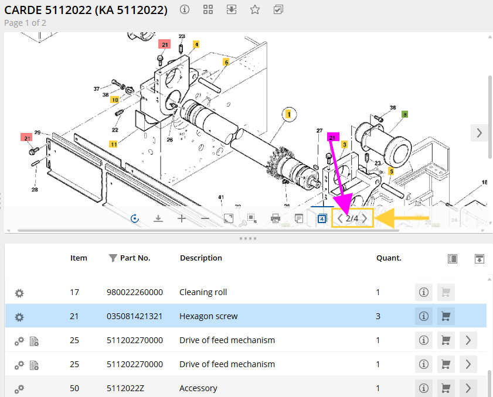Go to previous hotspot with left chevron near 2/4
The width and height of the screenshot is (493, 397).
[x=340, y=218]
